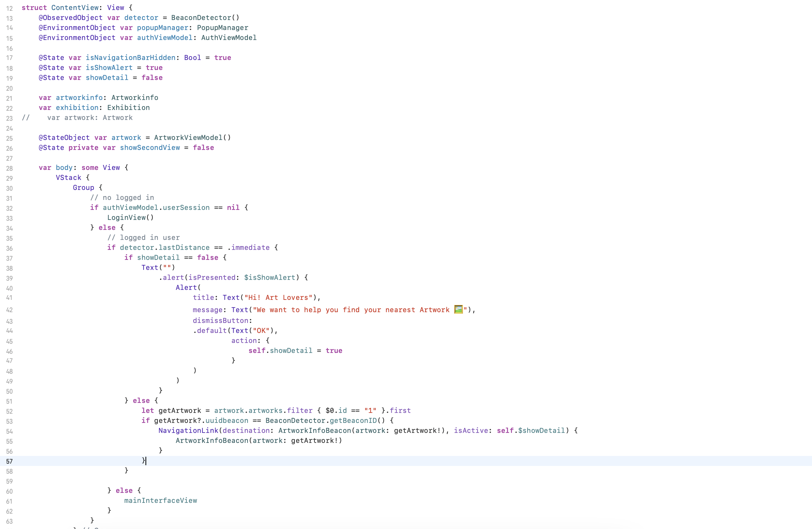Click line number 57 in the gutter
The image size is (812, 529).
pos(9,461)
